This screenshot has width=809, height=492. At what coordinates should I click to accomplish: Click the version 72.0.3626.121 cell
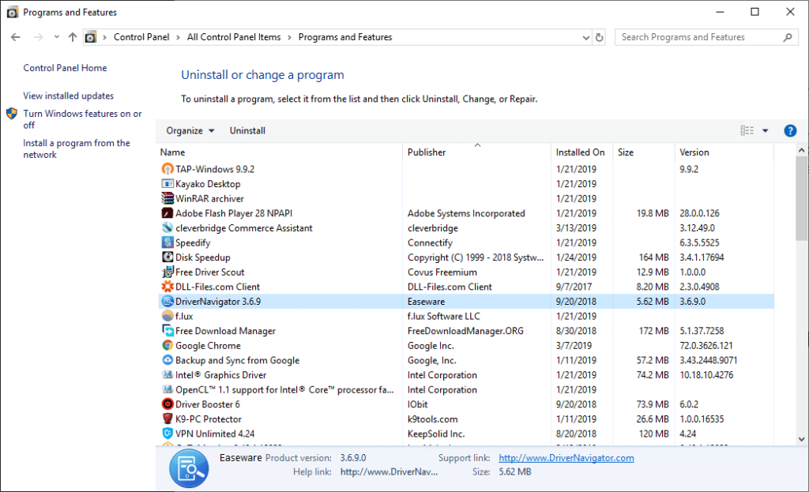pos(706,346)
